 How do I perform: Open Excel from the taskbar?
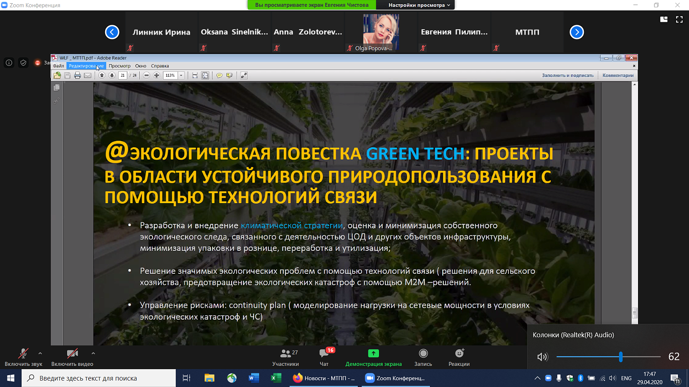pyautogui.click(x=276, y=378)
